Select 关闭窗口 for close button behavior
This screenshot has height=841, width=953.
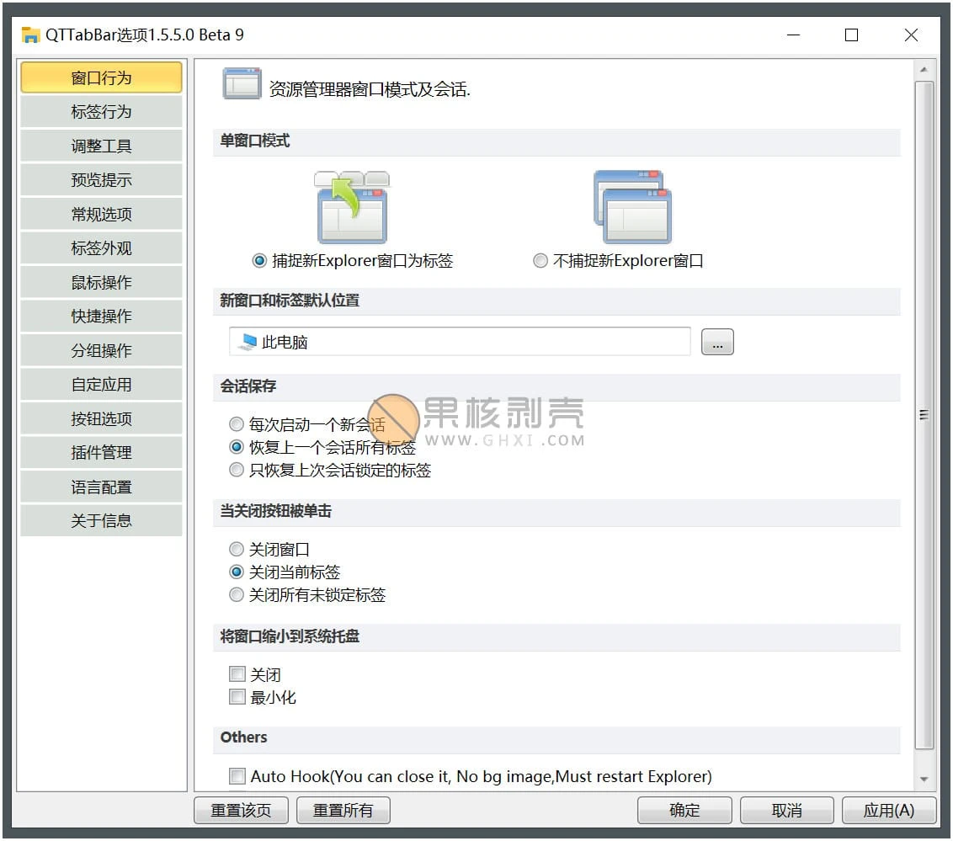237,549
